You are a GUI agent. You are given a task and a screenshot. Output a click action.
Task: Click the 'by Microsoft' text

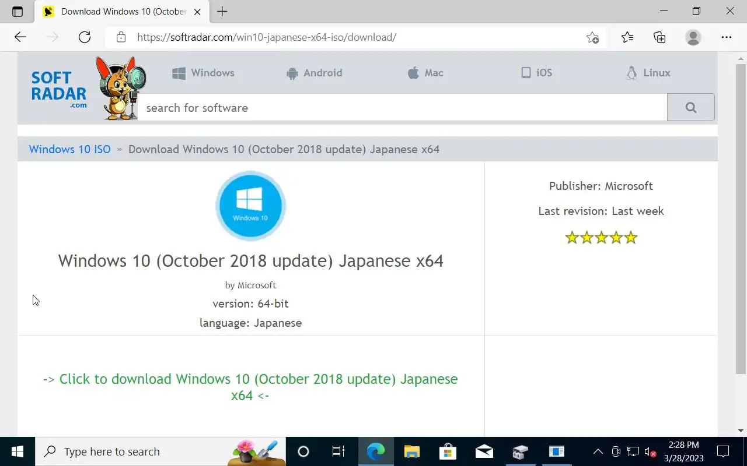click(250, 285)
